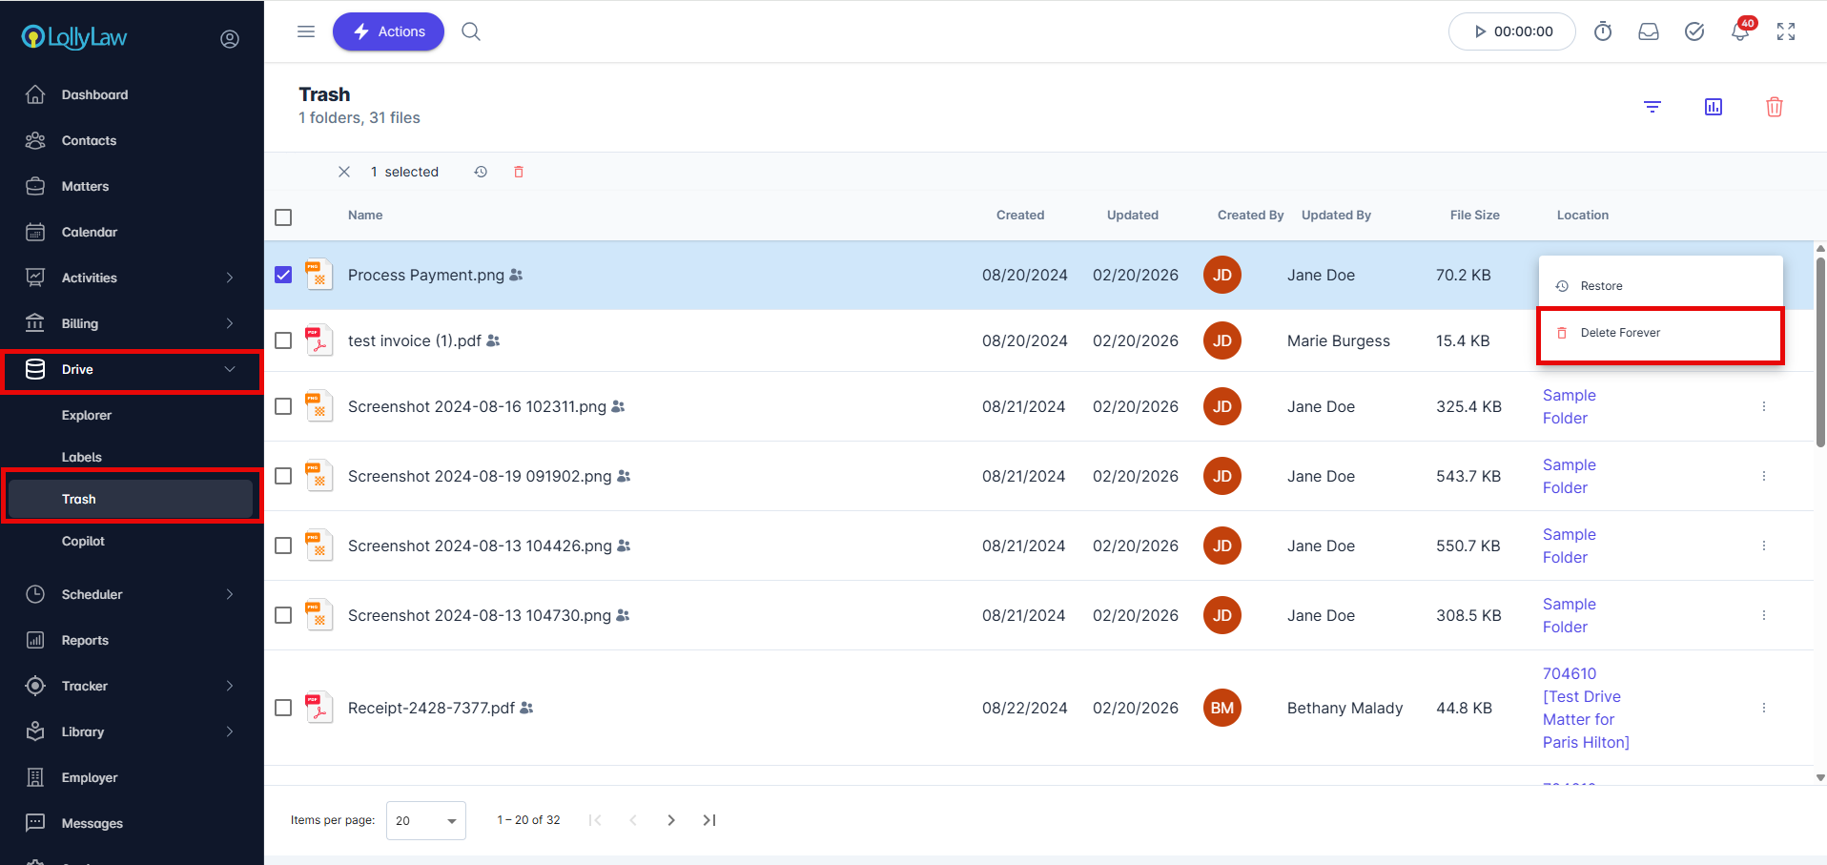Clear selection with the X icon
The height and width of the screenshot is (865, 1827).
[344, 172]
